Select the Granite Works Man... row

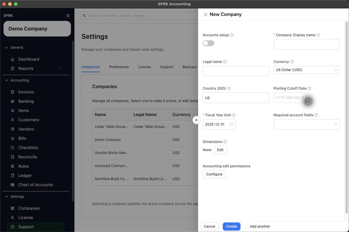coord(145,153)
